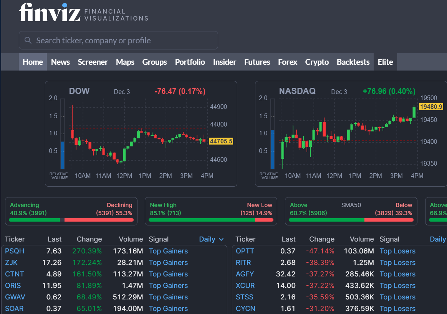The image size is (447, 314).
Task: Click the -47.14% change value
Action: tap(320, 251)
